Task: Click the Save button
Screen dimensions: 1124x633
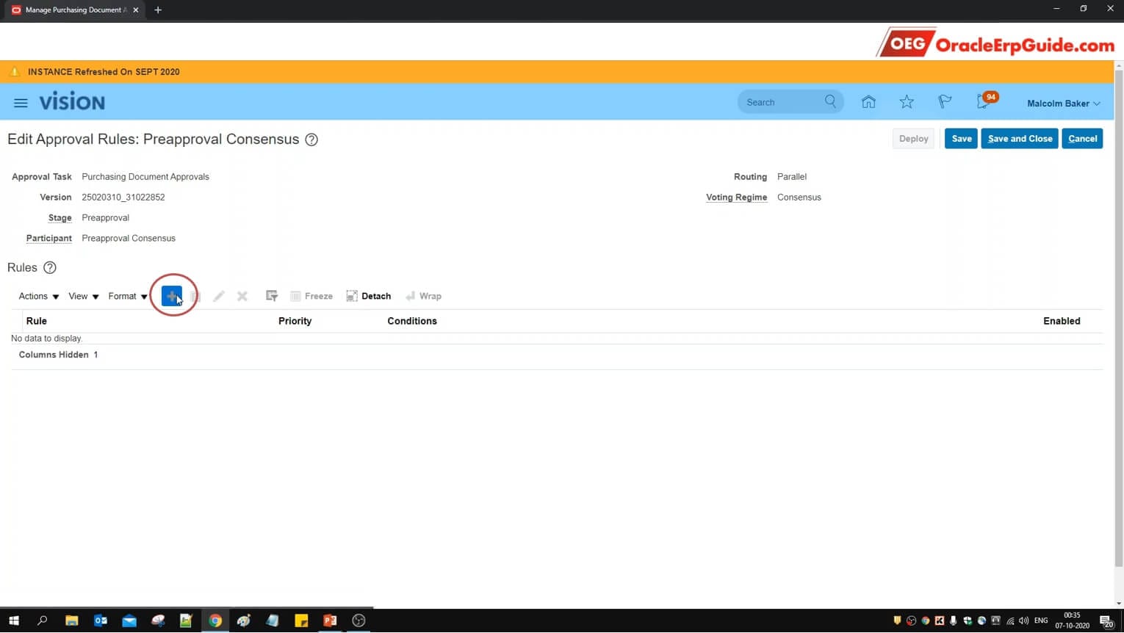Action: (x=961, y=139)
